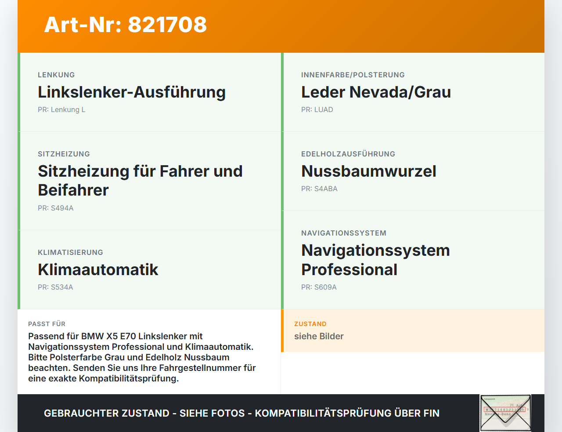Screen dimensions: 562x432
Task: Click the PASST FÜR compatibility description
Action: point(142,357)
